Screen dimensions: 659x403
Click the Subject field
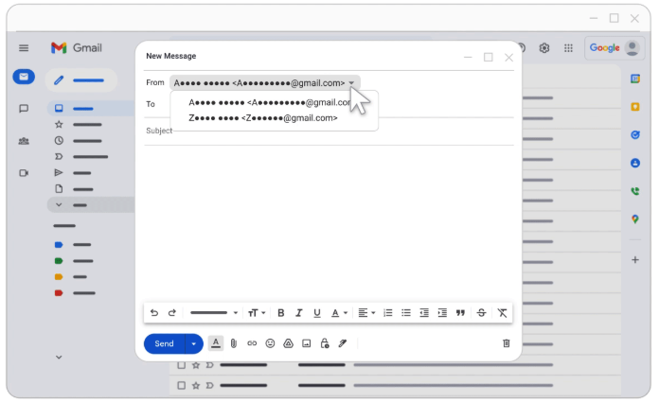click(329, 131)
